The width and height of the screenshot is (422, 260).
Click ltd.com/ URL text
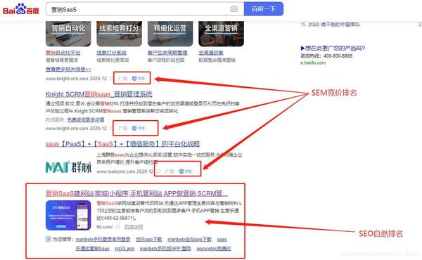105,227
